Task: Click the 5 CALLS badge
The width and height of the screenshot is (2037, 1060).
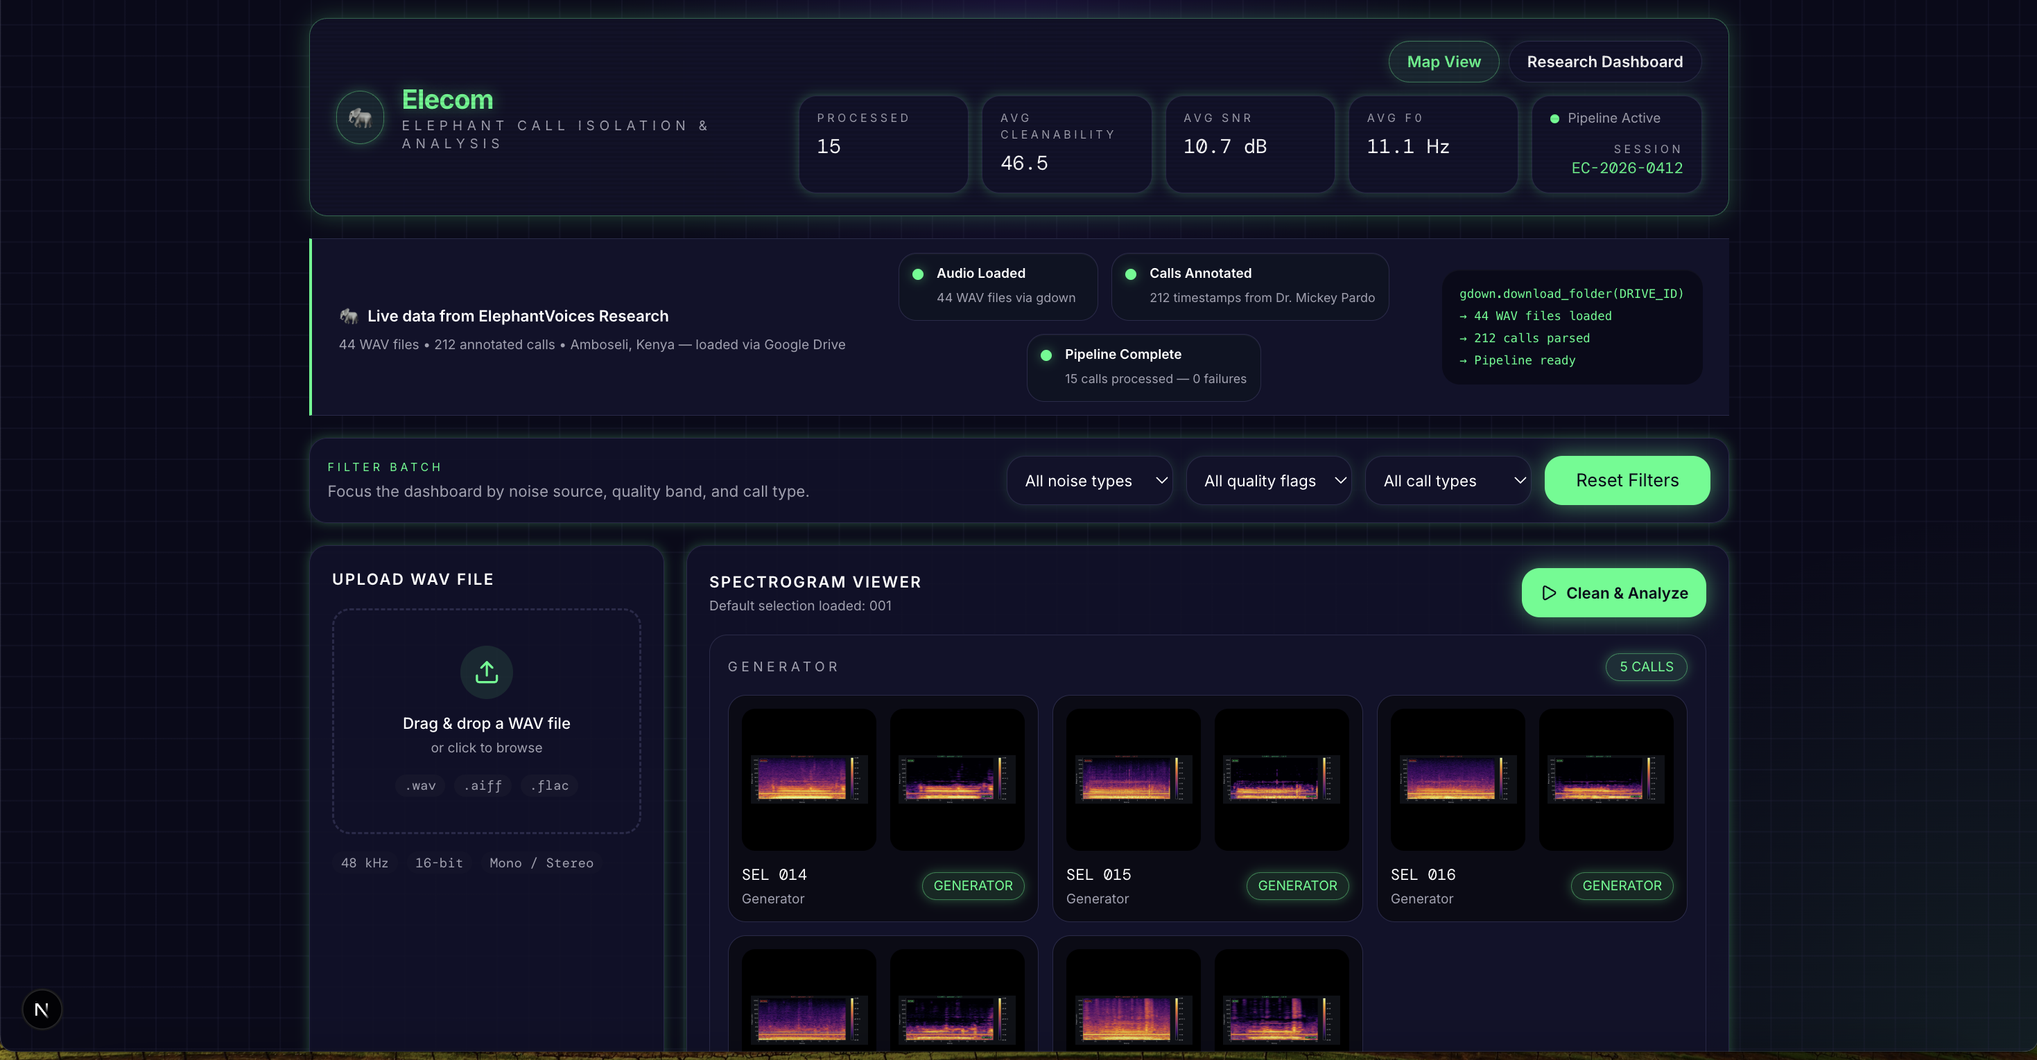Action: [1645, 666]
